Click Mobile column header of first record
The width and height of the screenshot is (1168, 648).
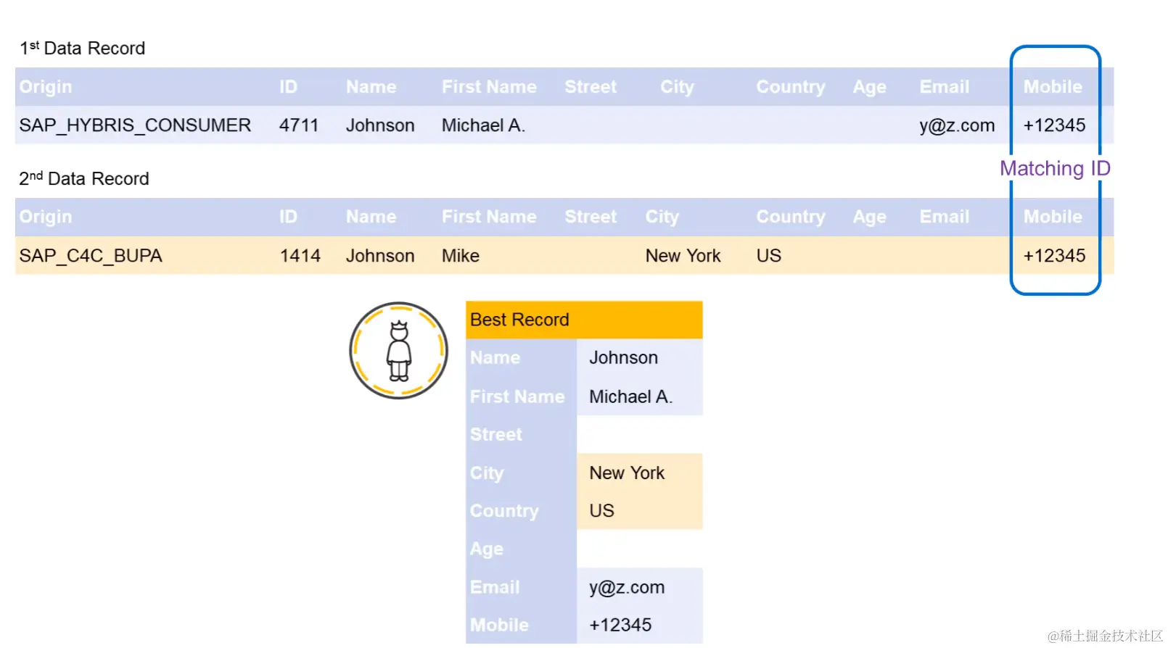(x=1053, y=87)
